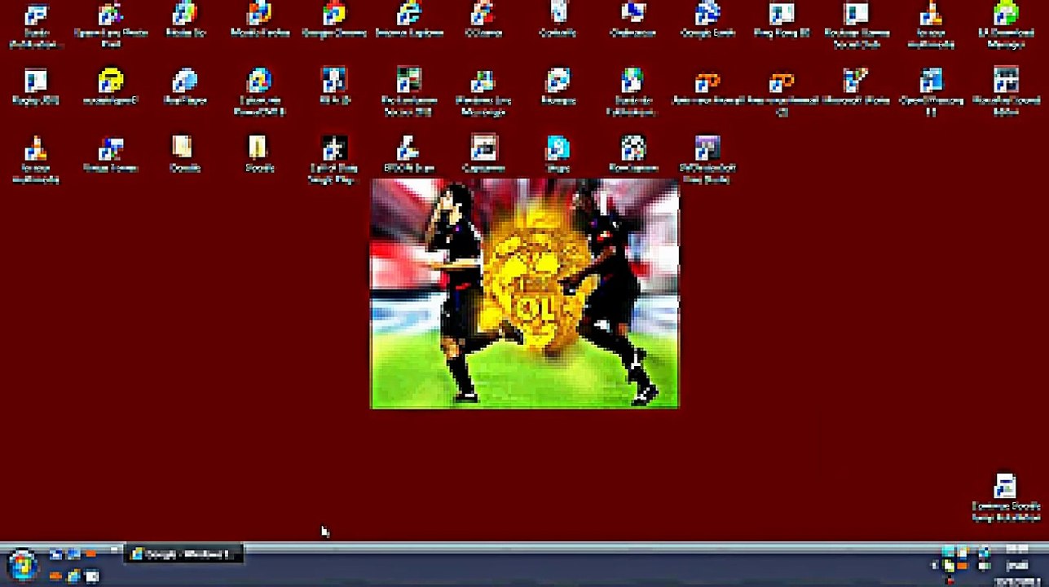The width and height of the screenshot is (1049, 587).
Task: Open the Skype desktop shortcut
Action: 558,156
